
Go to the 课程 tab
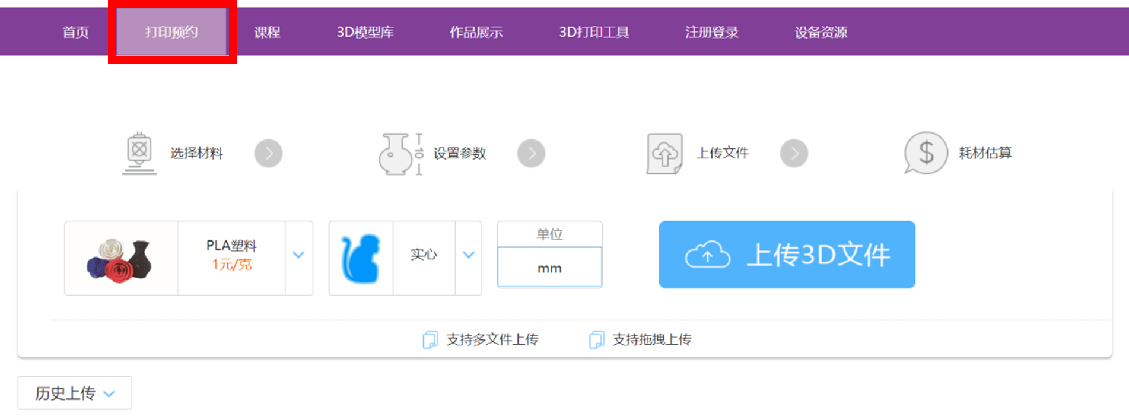(267, 32)
